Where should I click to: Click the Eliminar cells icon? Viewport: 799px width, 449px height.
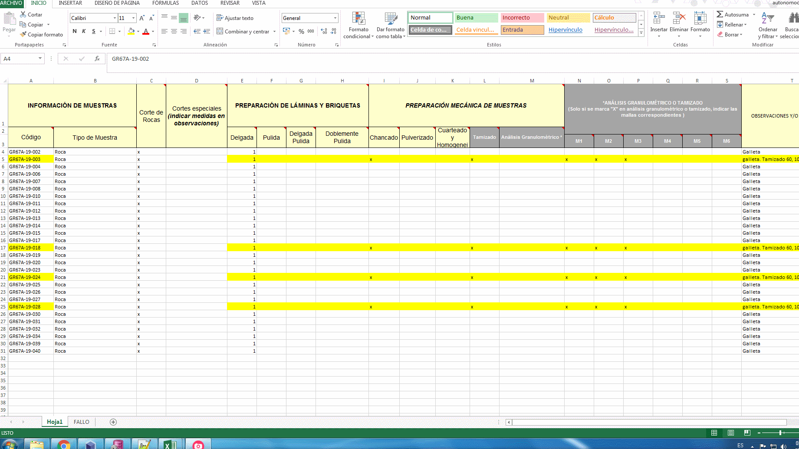coord(679,18)
